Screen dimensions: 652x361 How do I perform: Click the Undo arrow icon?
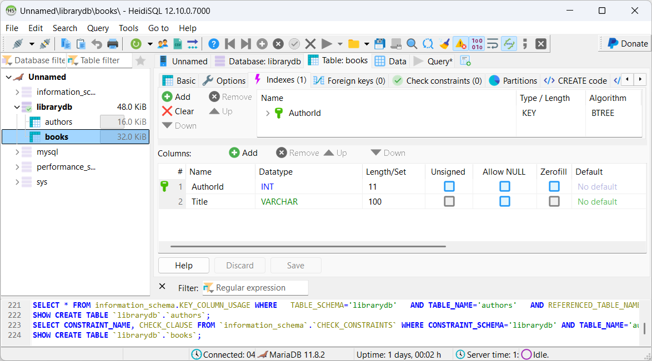point(97,44)
